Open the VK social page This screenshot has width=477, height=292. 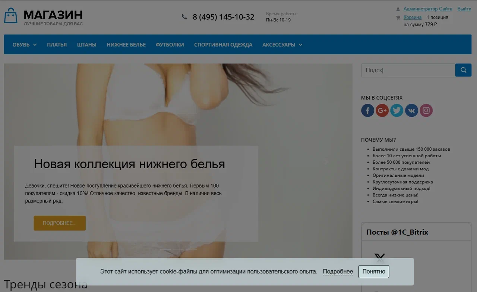coord(411,110)
